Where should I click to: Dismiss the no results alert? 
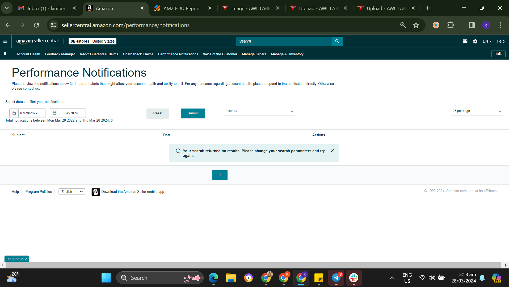coord(332,151)
